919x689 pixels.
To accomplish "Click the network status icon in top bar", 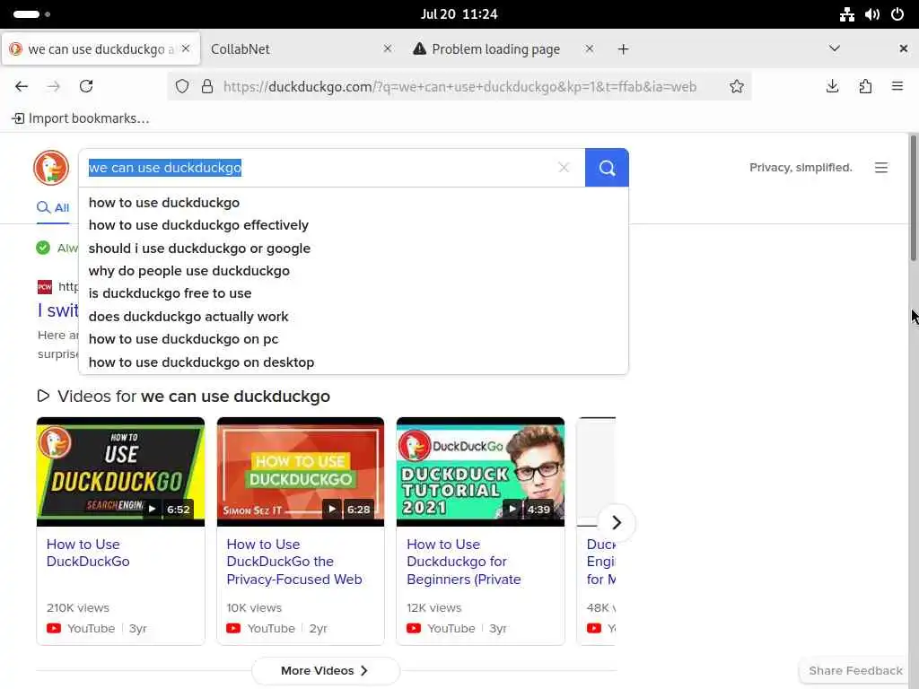I will (847, 14).
